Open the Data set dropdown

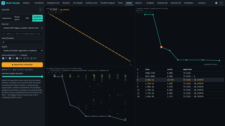point(22,28)
